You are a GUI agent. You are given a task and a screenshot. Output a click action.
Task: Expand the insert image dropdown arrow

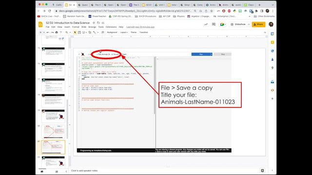click(86, 33)
